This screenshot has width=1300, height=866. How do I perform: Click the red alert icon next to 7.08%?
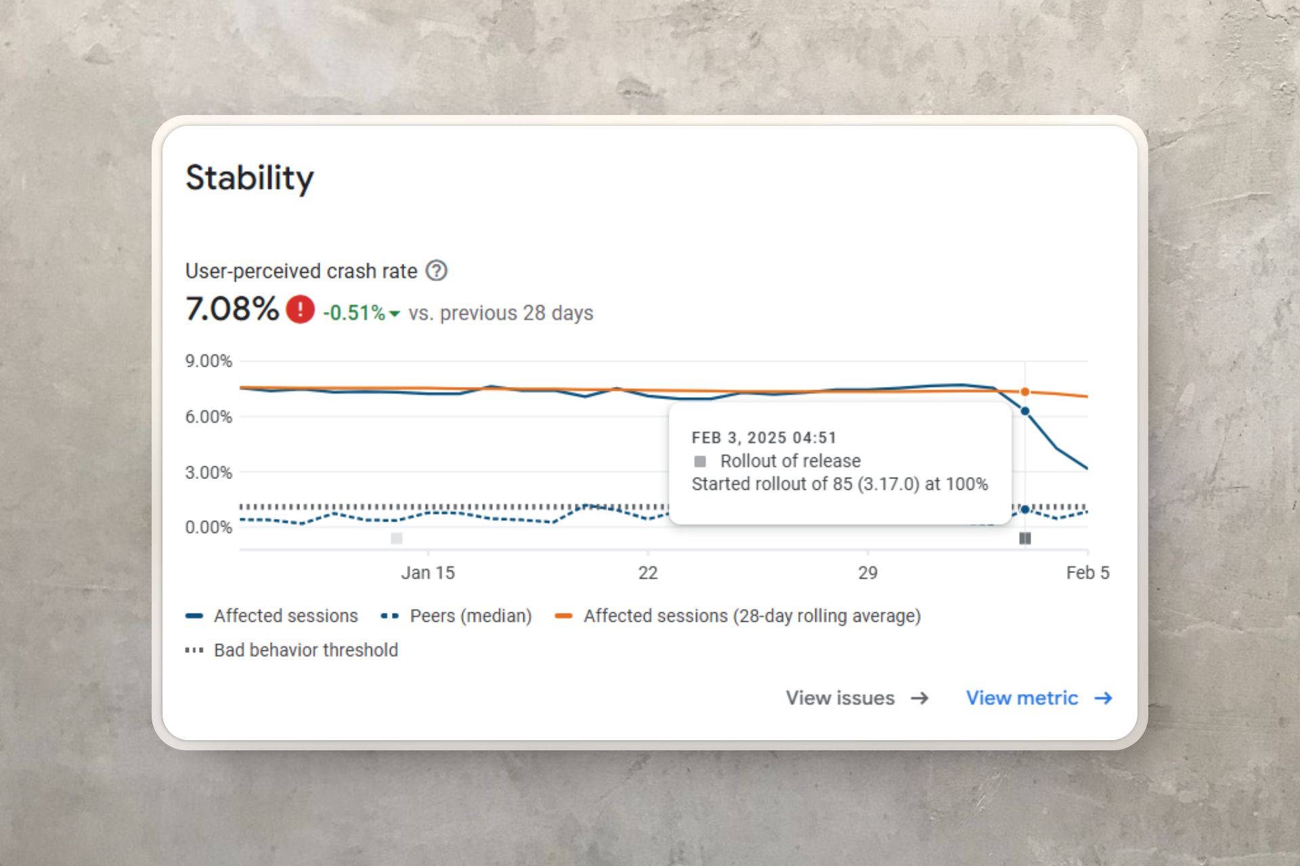[300, 309]
